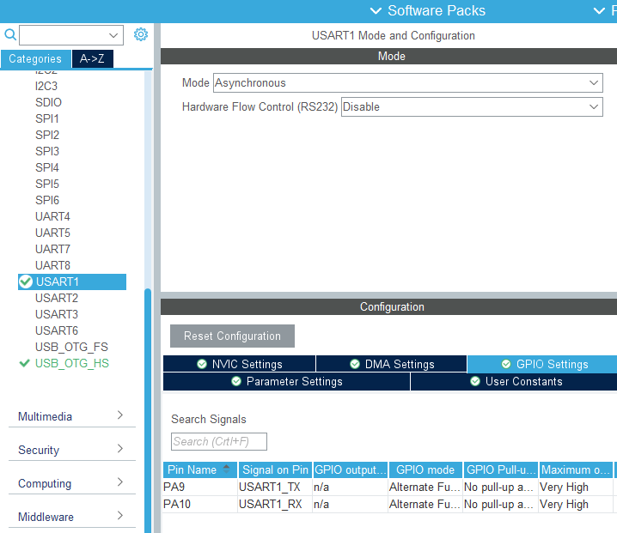Click the green checkmark beside USB_OTG_HS
The width and height of the screenshot is (617, 533).
point(24,363)
